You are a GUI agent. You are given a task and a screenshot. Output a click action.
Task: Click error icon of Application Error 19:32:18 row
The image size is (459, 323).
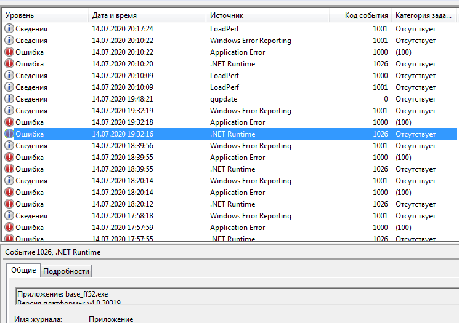[9, 122]
